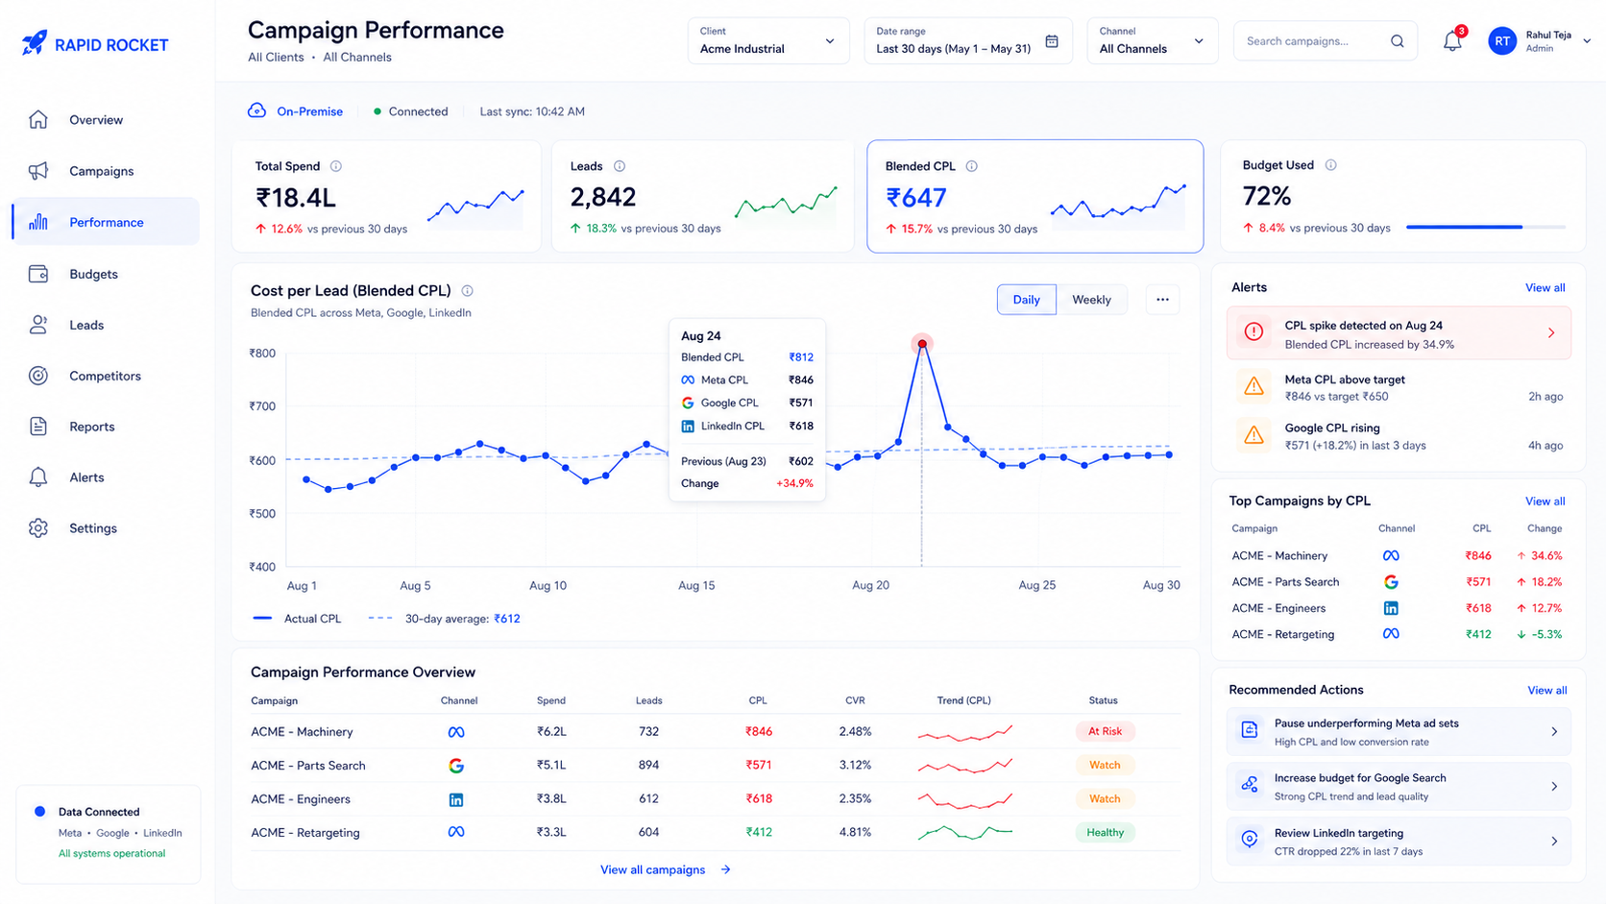Click warning icon for Meta CPL above target

tap(1253, 386)
